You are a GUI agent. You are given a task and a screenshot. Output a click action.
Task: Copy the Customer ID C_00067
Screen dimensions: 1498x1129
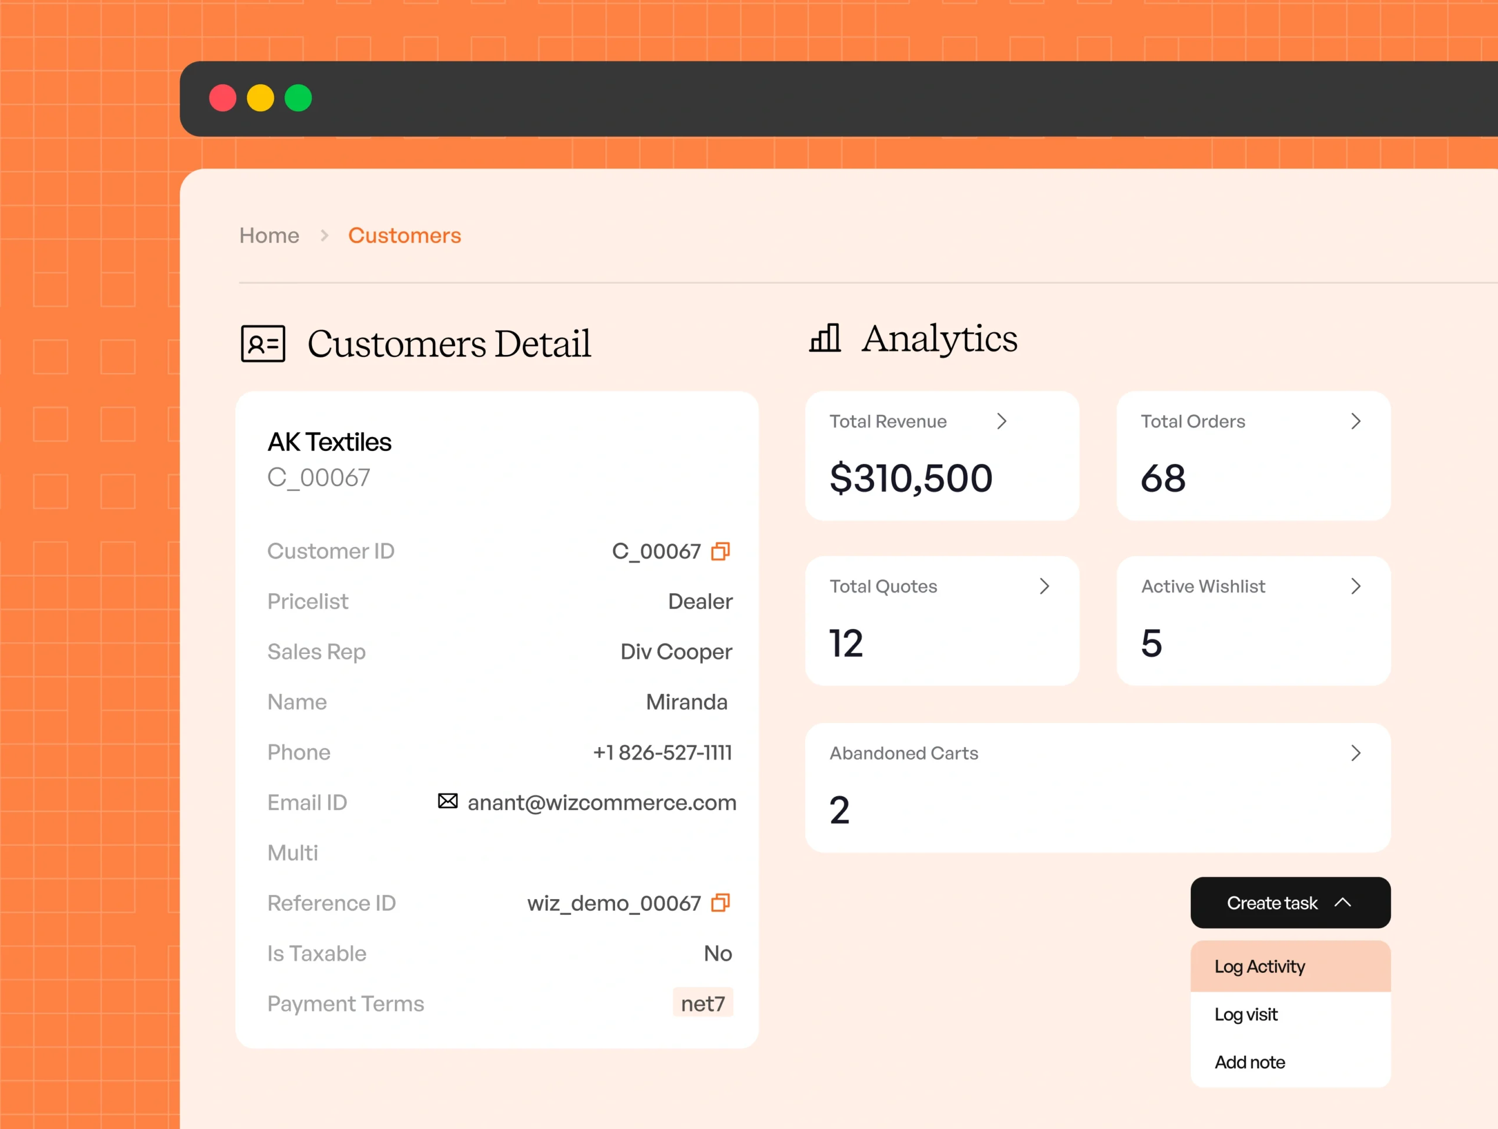720,551
